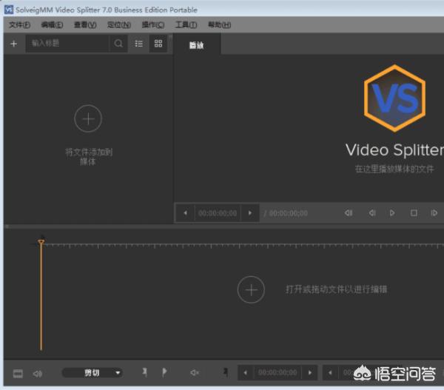Switch media library to list view

click(x=139, y=44)
